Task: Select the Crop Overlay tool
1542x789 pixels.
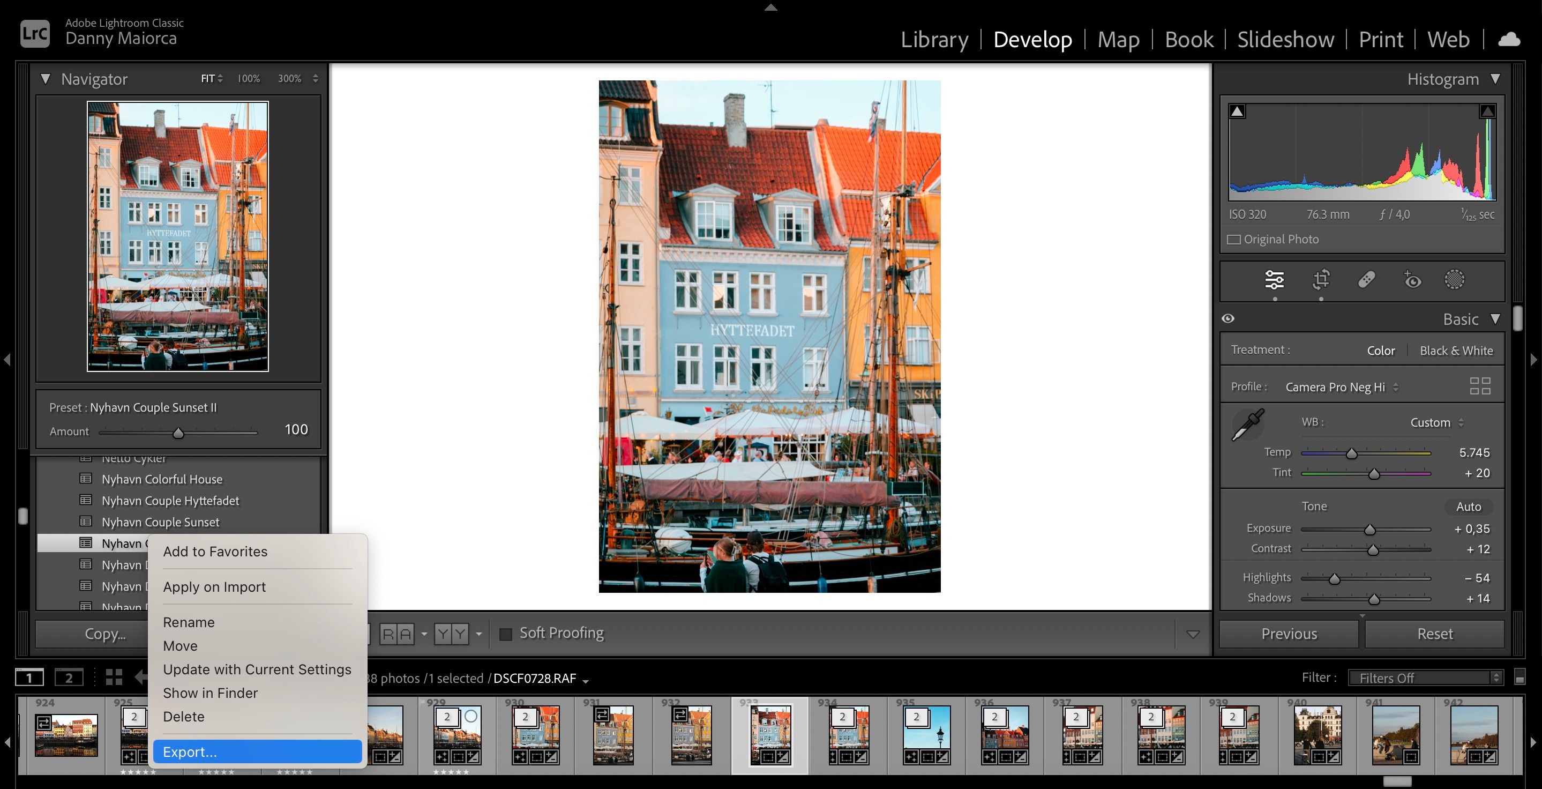Action: [x=1321, y=280]
